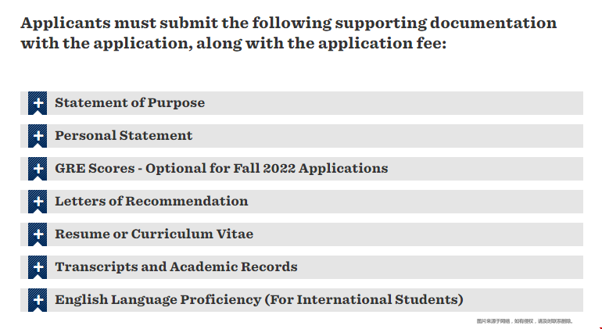
Task: Click the plus icon for Resume or Curriculum Vitae
Action: [38, 234]
